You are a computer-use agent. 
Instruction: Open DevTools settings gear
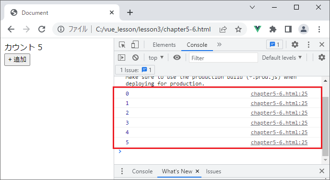click(295, 44)
